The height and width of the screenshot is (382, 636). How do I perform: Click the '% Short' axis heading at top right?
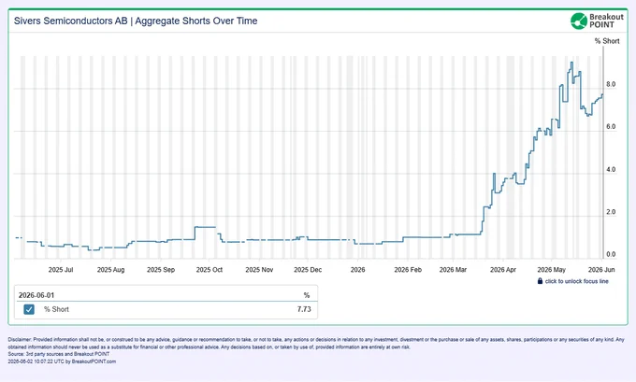(x=607, y=41)
